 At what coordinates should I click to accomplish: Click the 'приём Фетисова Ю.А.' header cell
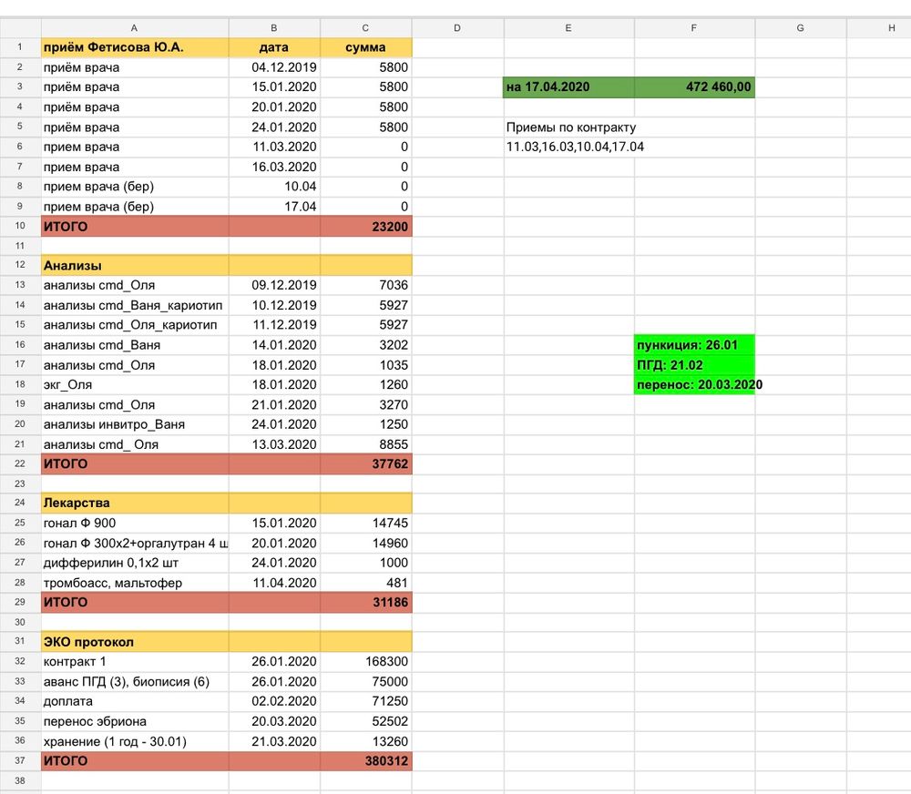click(135, 47)
